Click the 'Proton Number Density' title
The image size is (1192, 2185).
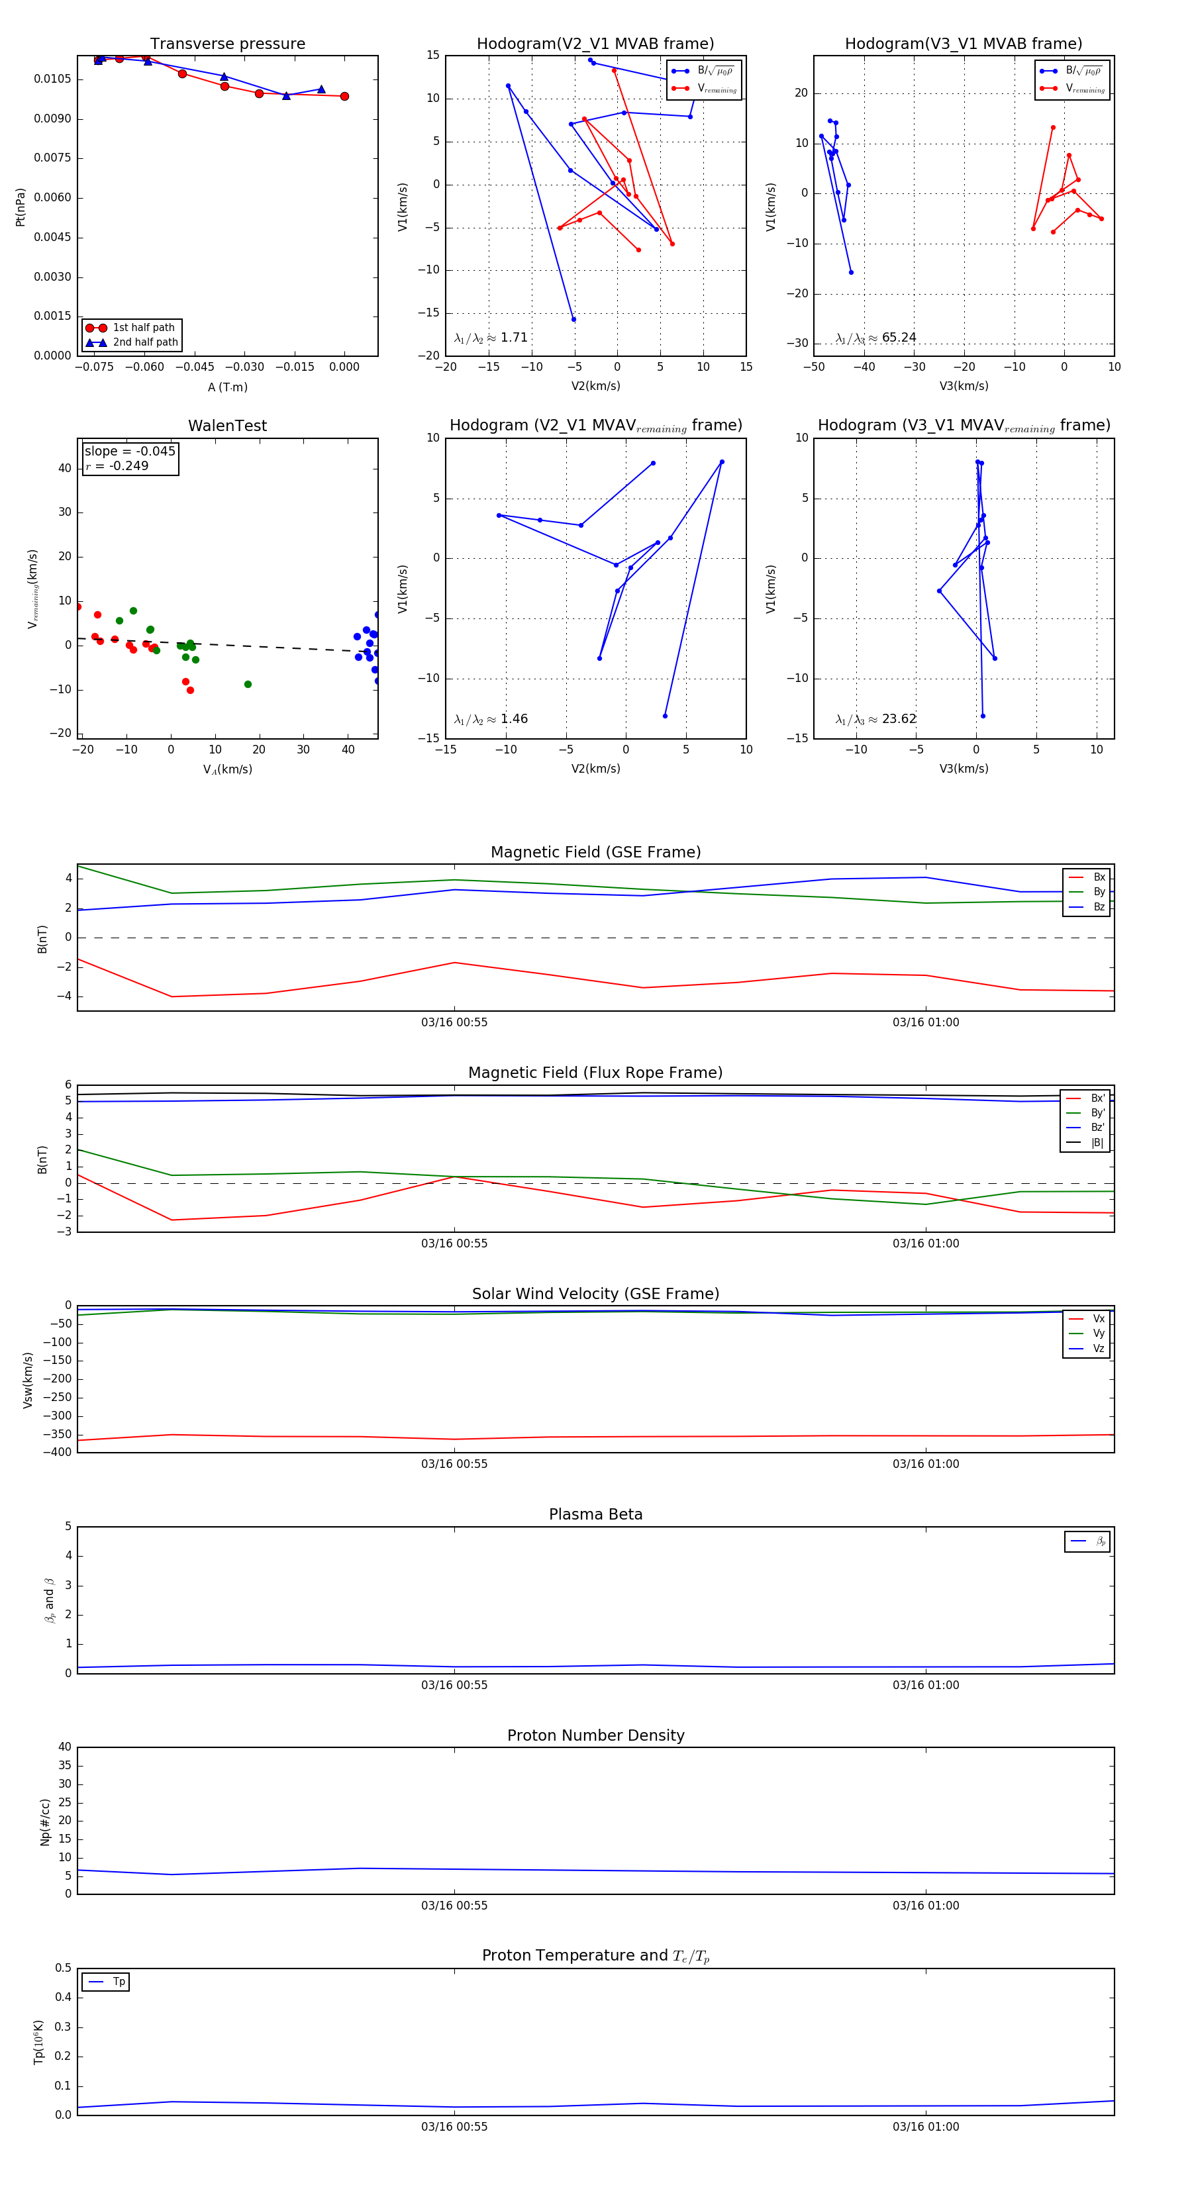(595, 1735)
